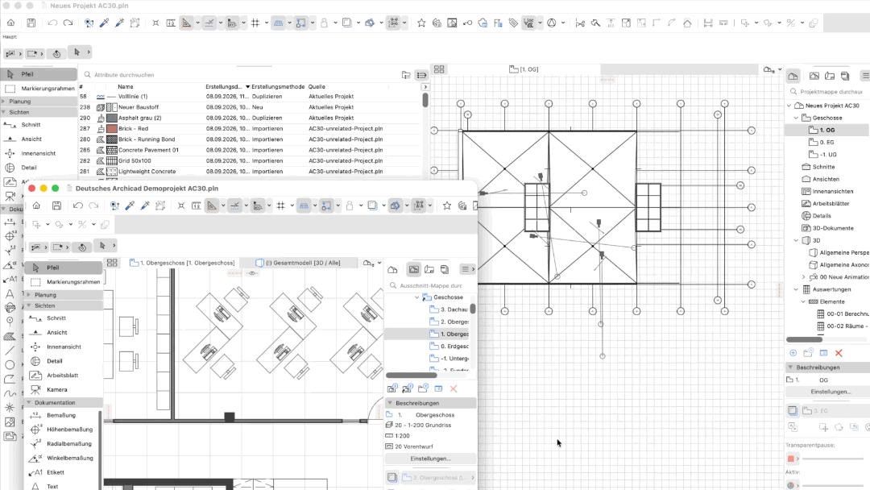Image resolution: width=870 pixels, height=490 pixels.
Task: Collapse Beschreibungen panel in the Demoprojekt navigator
Action: click(390, 403)
